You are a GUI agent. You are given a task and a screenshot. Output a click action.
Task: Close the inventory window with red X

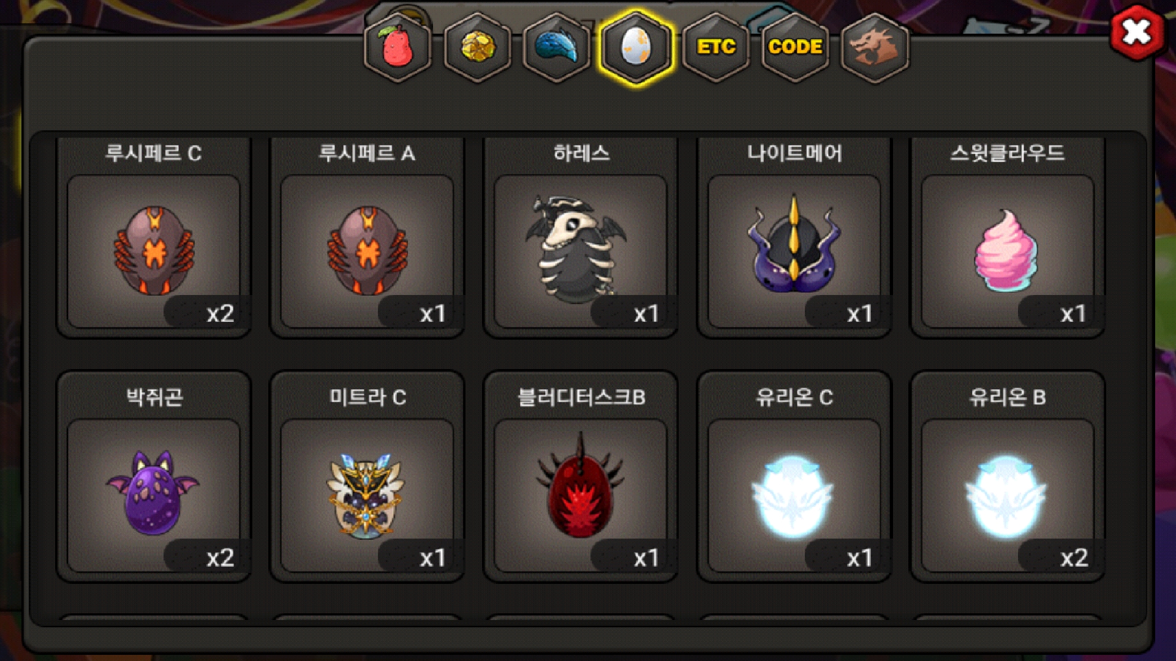(x=1137, y=32)
